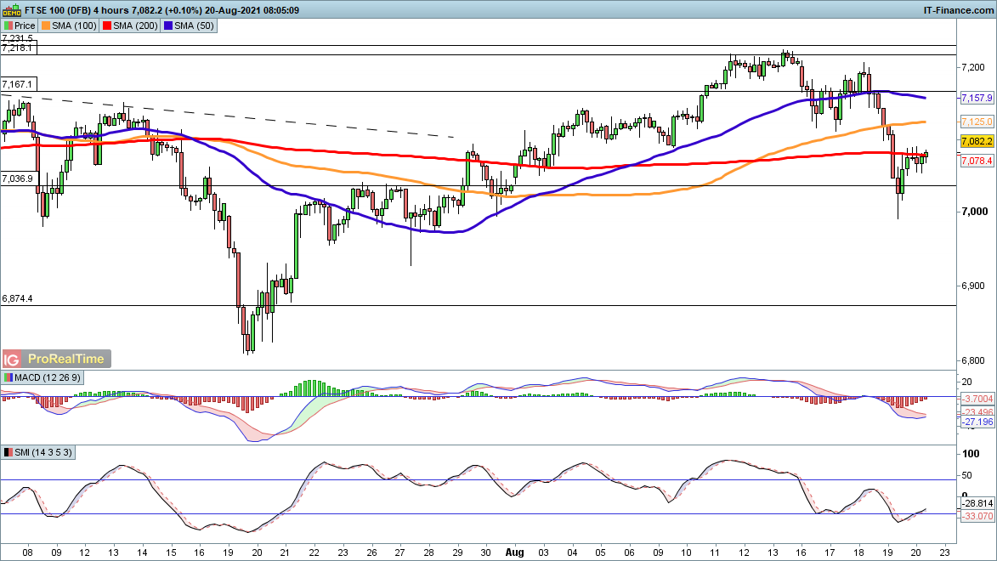Screen dimensions: 997x561
Task: Click the 7,167.1 horizontal line label
Action: (x=18, y=84)
